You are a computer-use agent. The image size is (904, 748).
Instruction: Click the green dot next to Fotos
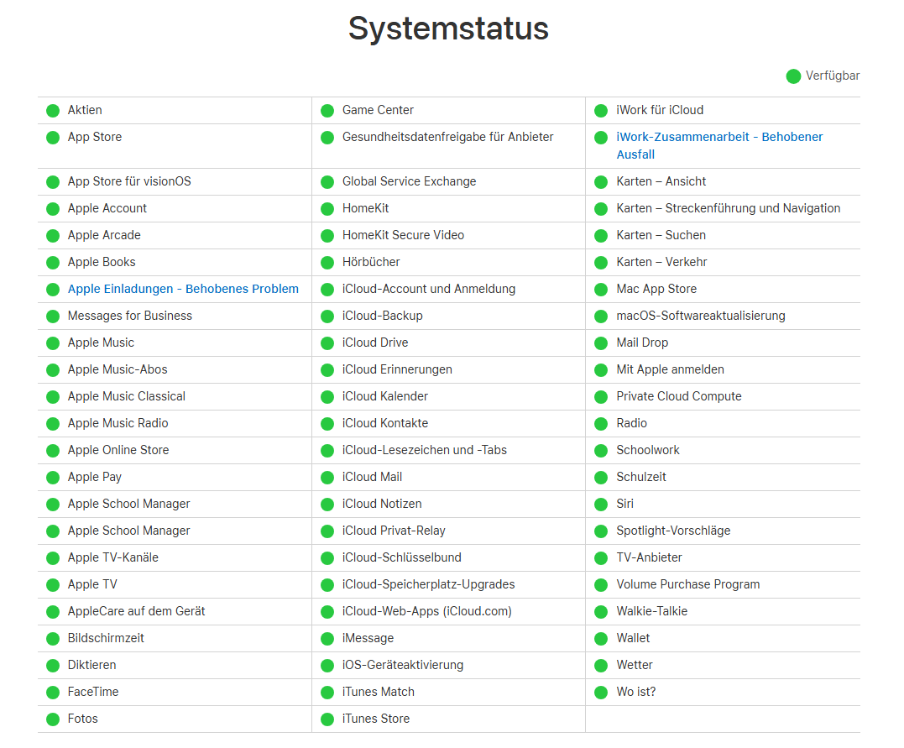pos(53,719)
